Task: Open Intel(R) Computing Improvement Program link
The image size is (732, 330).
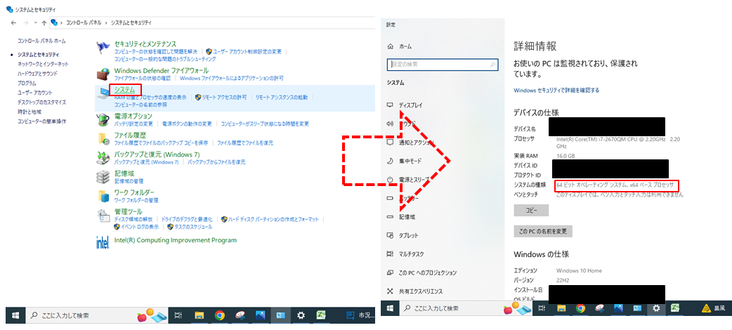Action: [176, 240]
